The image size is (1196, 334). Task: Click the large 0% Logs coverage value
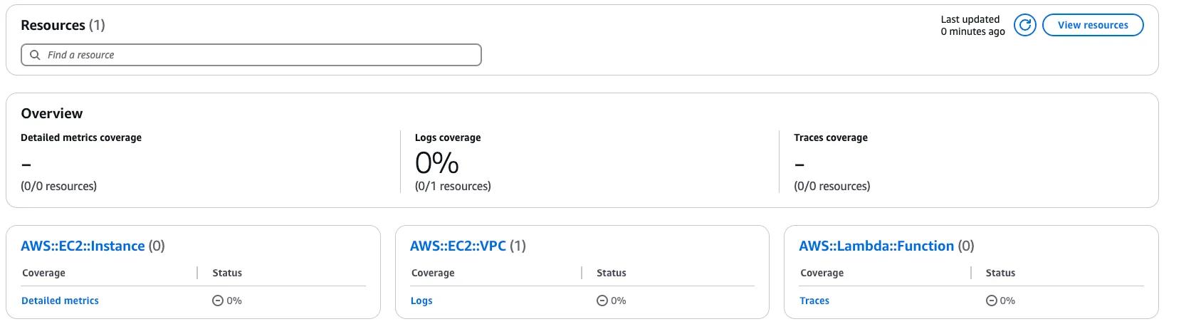point(436,163)
